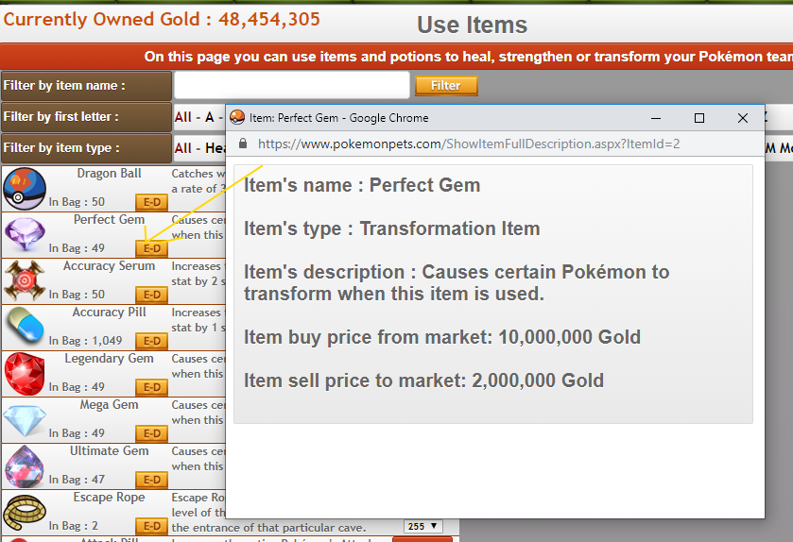Click E-D button for Perfect Gem
Screen dimensions: 793x542
[151, 248]
